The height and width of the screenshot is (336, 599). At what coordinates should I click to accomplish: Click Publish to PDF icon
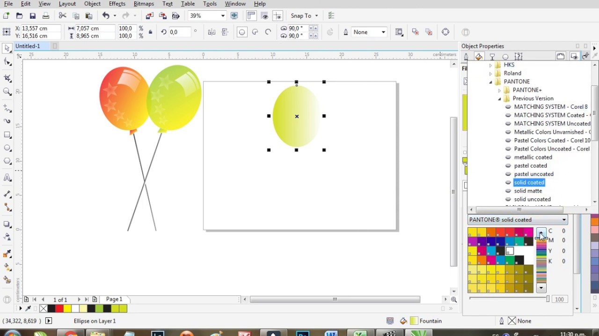click(176, 16)
